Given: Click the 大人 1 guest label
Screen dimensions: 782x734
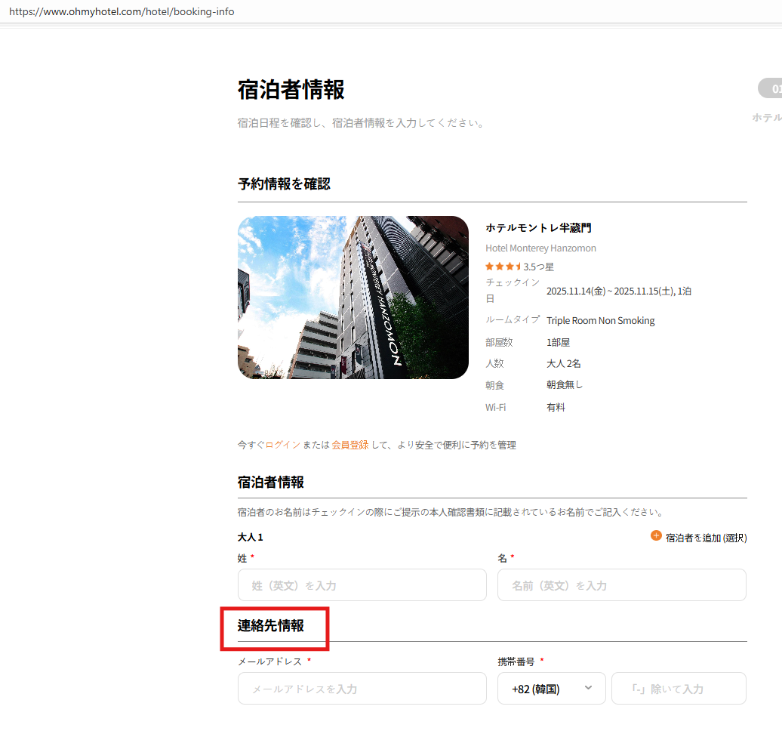Looking at the screenshot, I should [251, 538].
